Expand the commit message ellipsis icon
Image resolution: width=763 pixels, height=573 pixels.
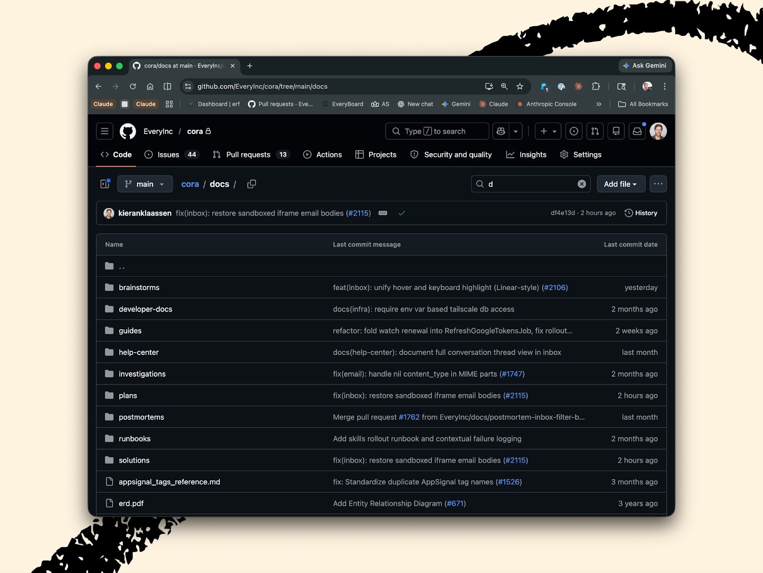383,213
